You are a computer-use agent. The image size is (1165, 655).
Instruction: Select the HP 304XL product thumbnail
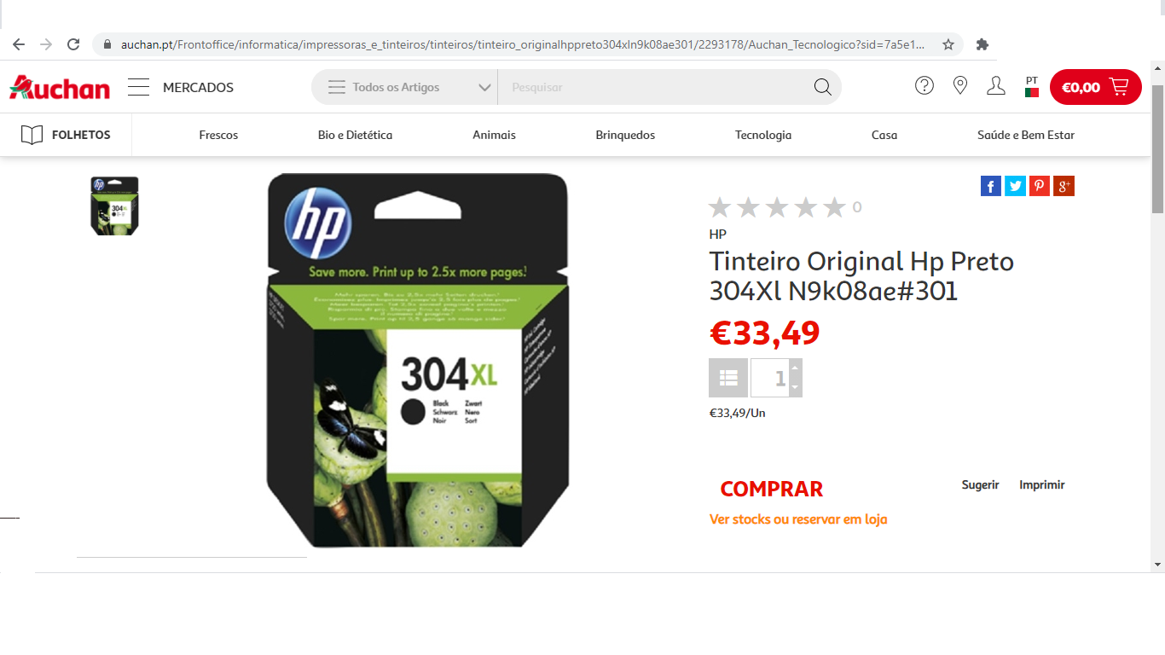tap(114, 206)
